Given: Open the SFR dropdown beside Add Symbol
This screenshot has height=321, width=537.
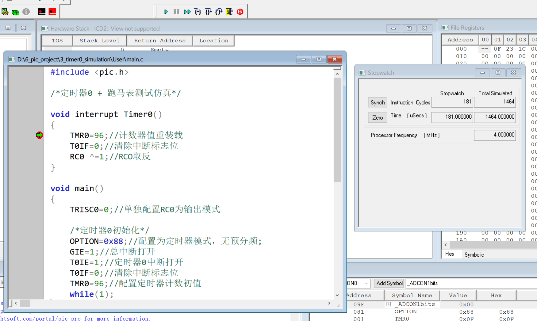Looking at the screenshot, I should [366, 283].
